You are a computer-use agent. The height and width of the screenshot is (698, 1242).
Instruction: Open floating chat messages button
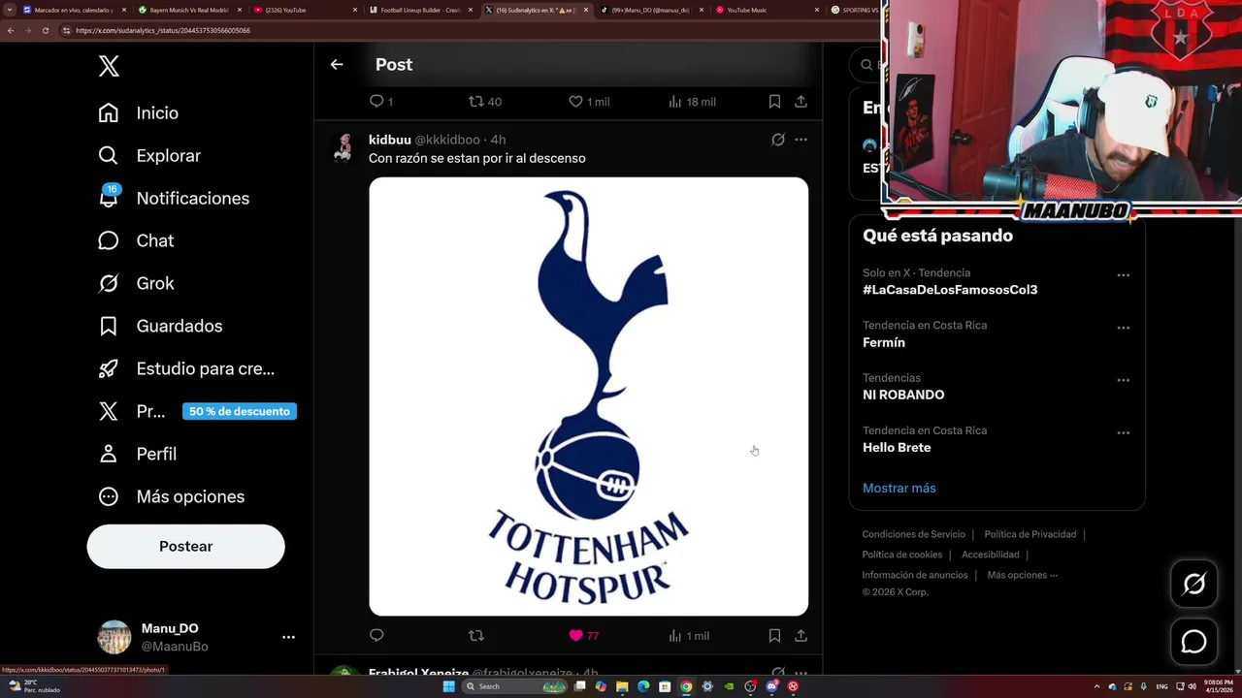click(x=1193, y=642)
